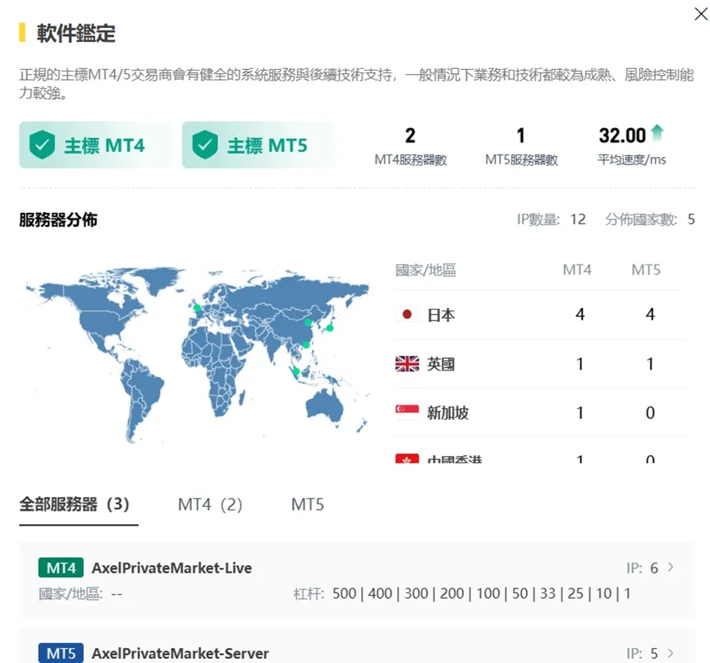Click the UK server dot on map
This screenshot has height=663, width=710.
point(198,308)
